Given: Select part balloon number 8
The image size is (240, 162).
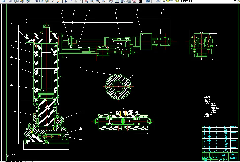Looking at the screenshot, I should (62, 11).
